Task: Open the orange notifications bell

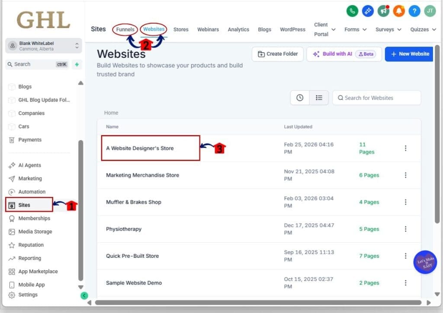Action: click(398, 11)
